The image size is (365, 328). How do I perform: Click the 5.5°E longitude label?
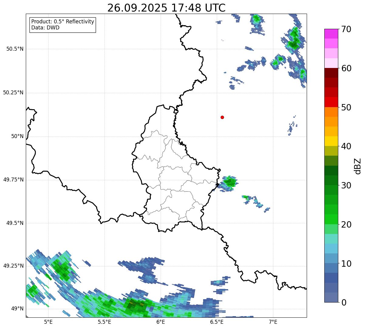104,322
